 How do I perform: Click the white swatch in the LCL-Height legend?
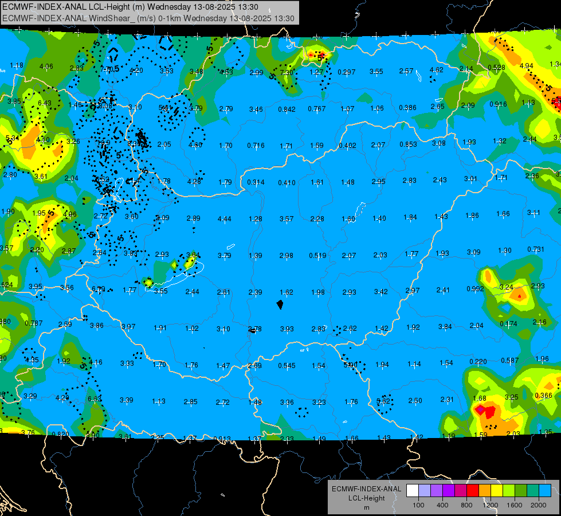[413, 491]
